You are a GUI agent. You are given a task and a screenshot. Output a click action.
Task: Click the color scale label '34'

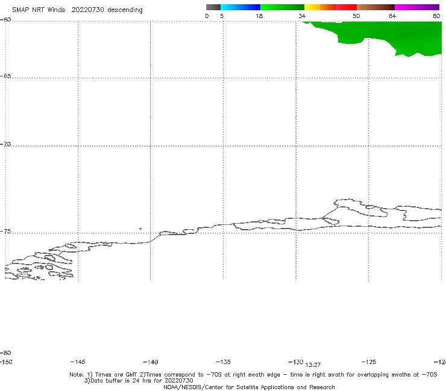[302, 16]
